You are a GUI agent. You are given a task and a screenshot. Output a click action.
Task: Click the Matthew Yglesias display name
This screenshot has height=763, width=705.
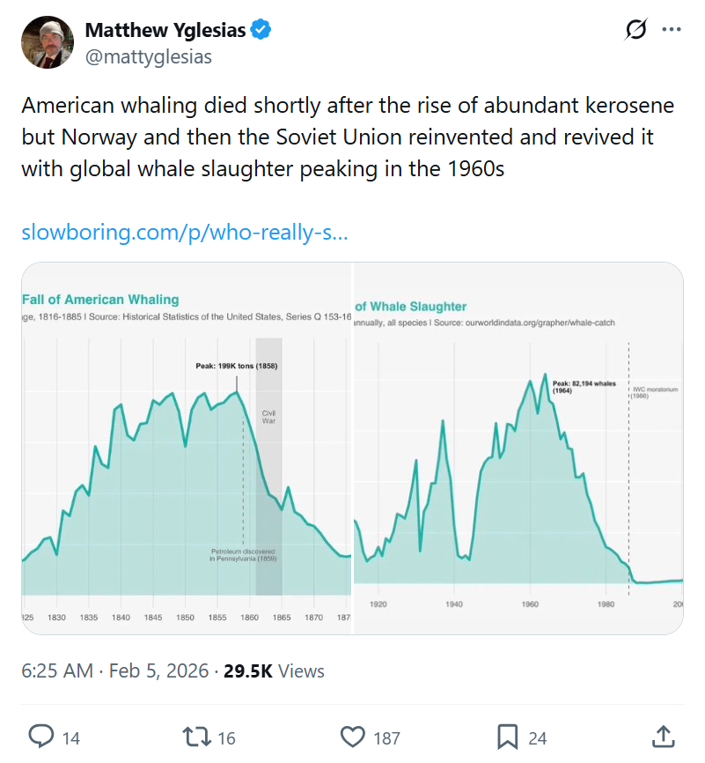165,30
